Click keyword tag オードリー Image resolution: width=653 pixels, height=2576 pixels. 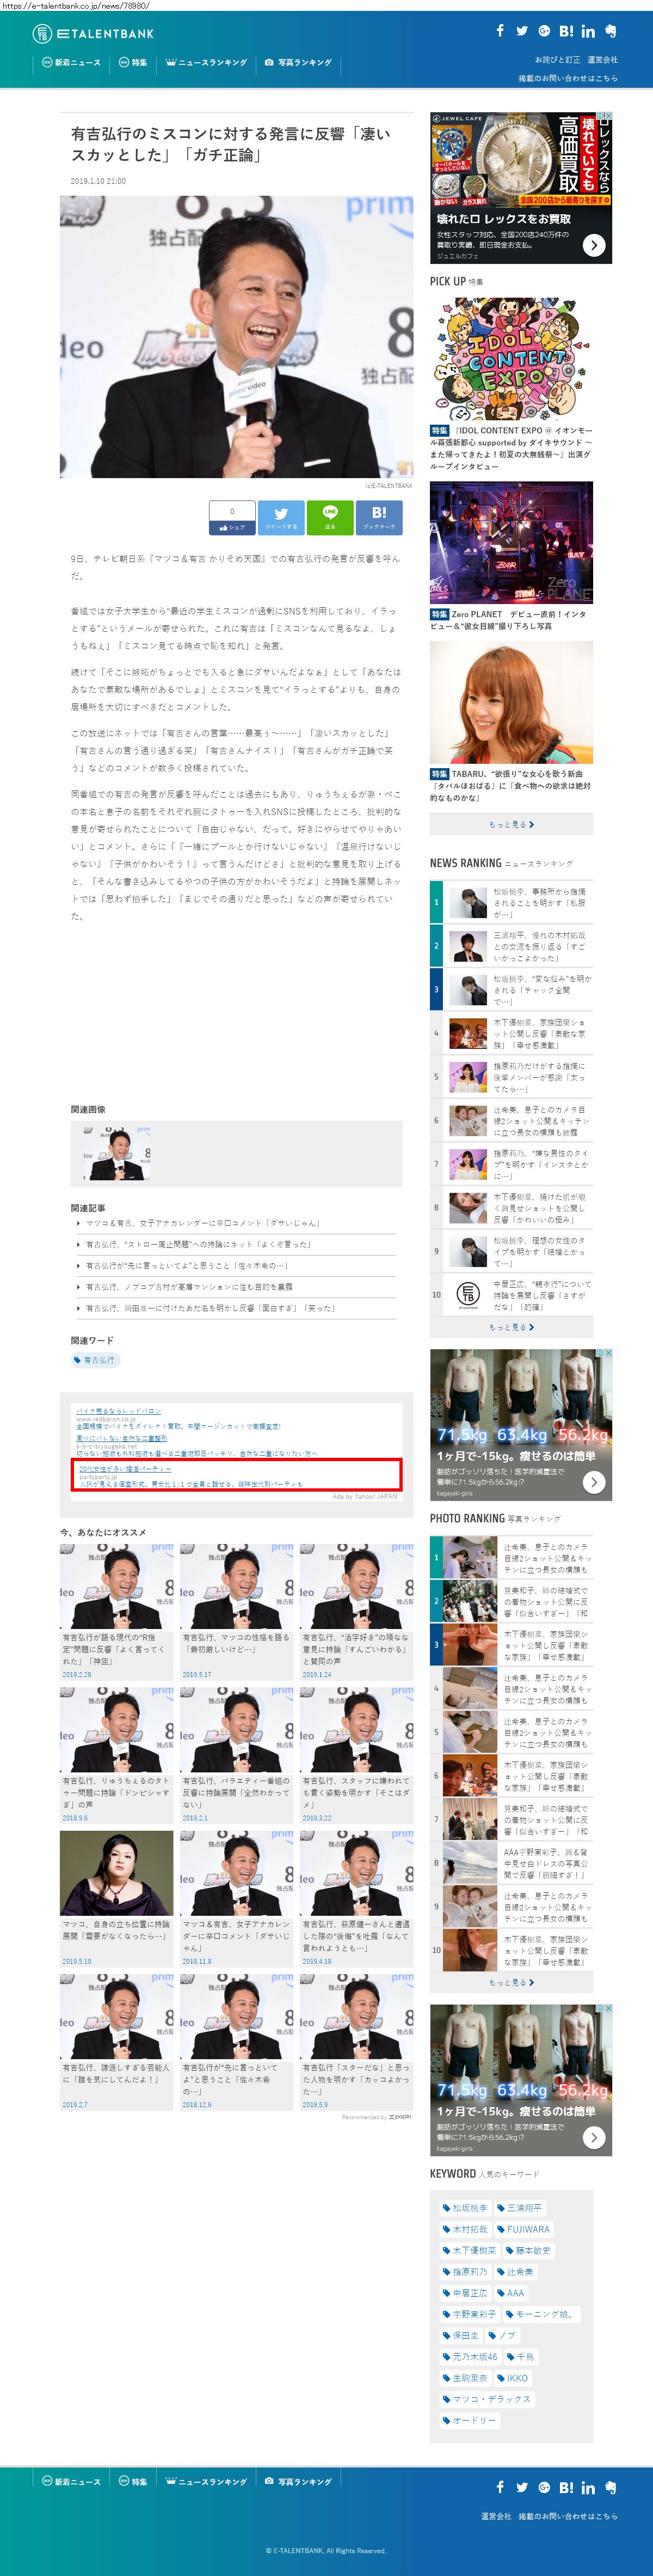click(x=469, y=2420)
